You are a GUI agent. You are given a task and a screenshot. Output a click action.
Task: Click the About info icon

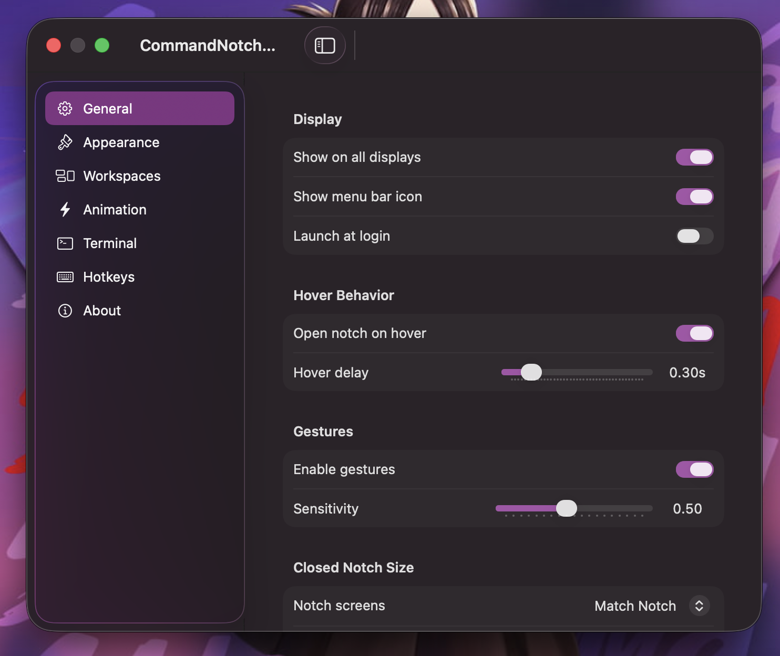(x=65, y=310)
